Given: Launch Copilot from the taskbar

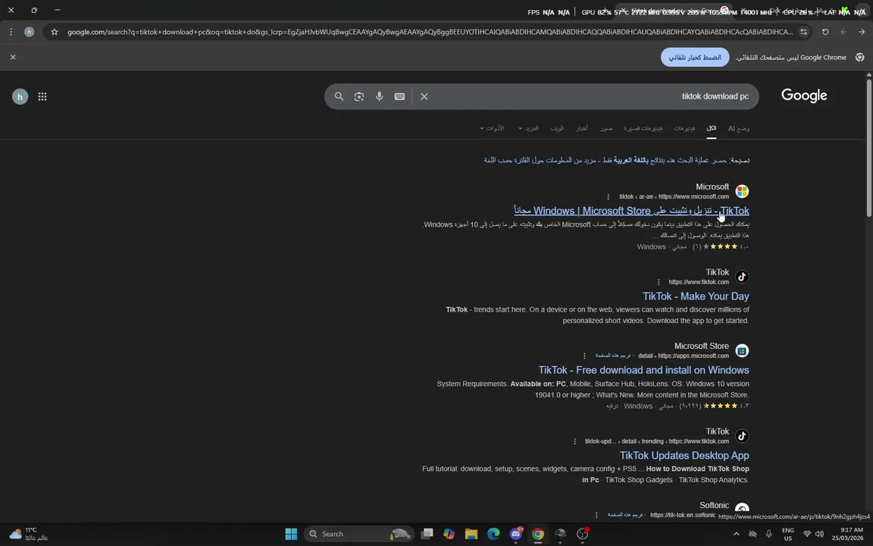Looking at the screenshot, I should pos(449,534).
